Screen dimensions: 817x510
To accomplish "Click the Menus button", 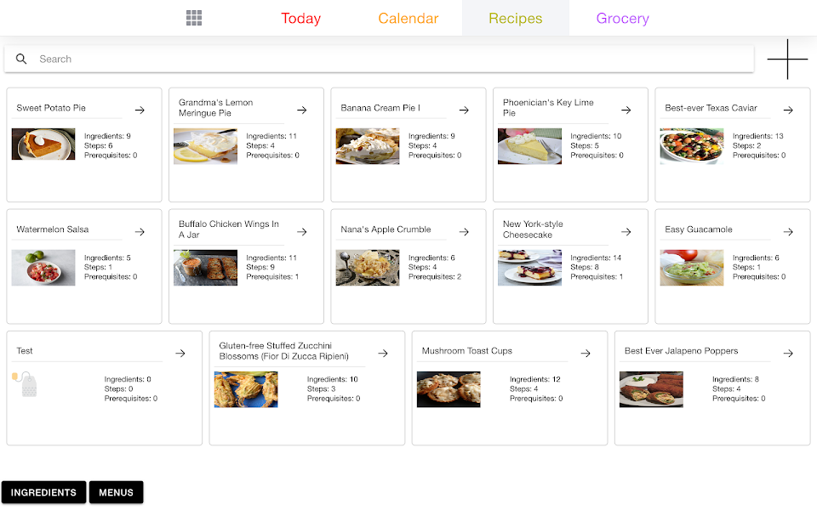I will (x=116, y=492).
